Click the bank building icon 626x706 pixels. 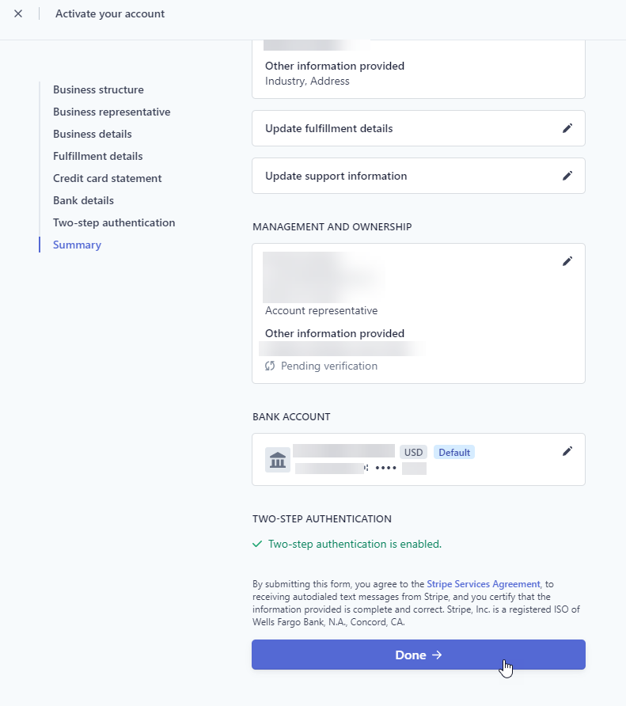point(277,459)
